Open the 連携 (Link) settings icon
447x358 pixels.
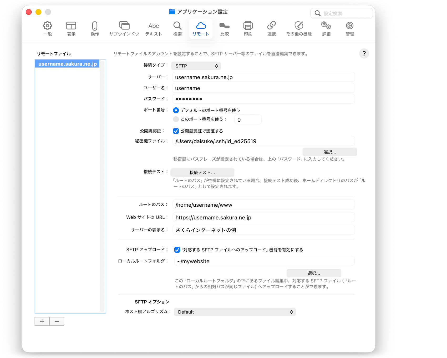click(272, 28)
